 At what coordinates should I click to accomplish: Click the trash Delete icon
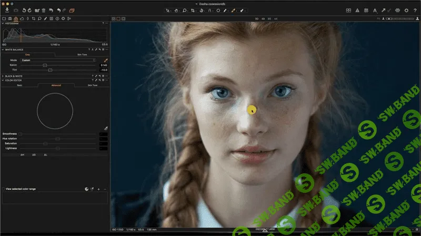pyautogui.click(x=44, y=11)
